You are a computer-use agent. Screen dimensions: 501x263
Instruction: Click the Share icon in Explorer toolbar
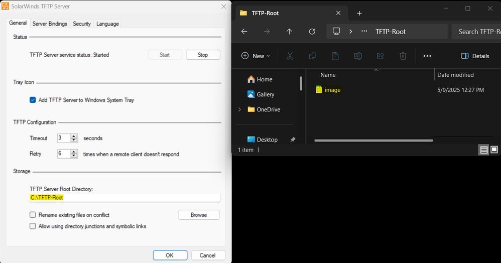pyautogui.click(x=380, y=56)
